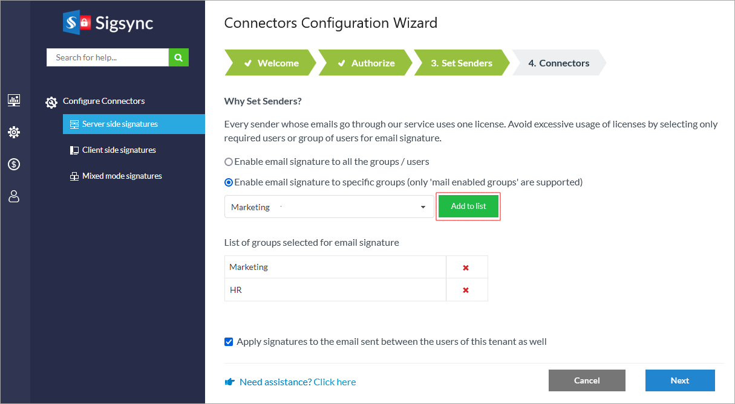Open the billing dollar icon
Screen dimensions: 735x404
[14, 164]
